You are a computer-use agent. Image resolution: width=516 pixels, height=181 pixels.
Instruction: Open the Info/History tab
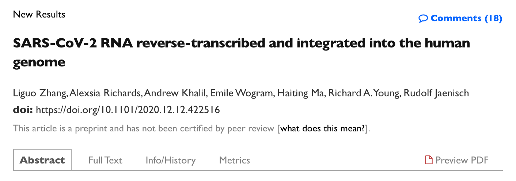171,160
